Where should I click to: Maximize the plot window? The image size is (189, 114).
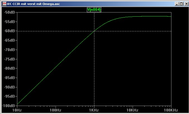[181, 4]
